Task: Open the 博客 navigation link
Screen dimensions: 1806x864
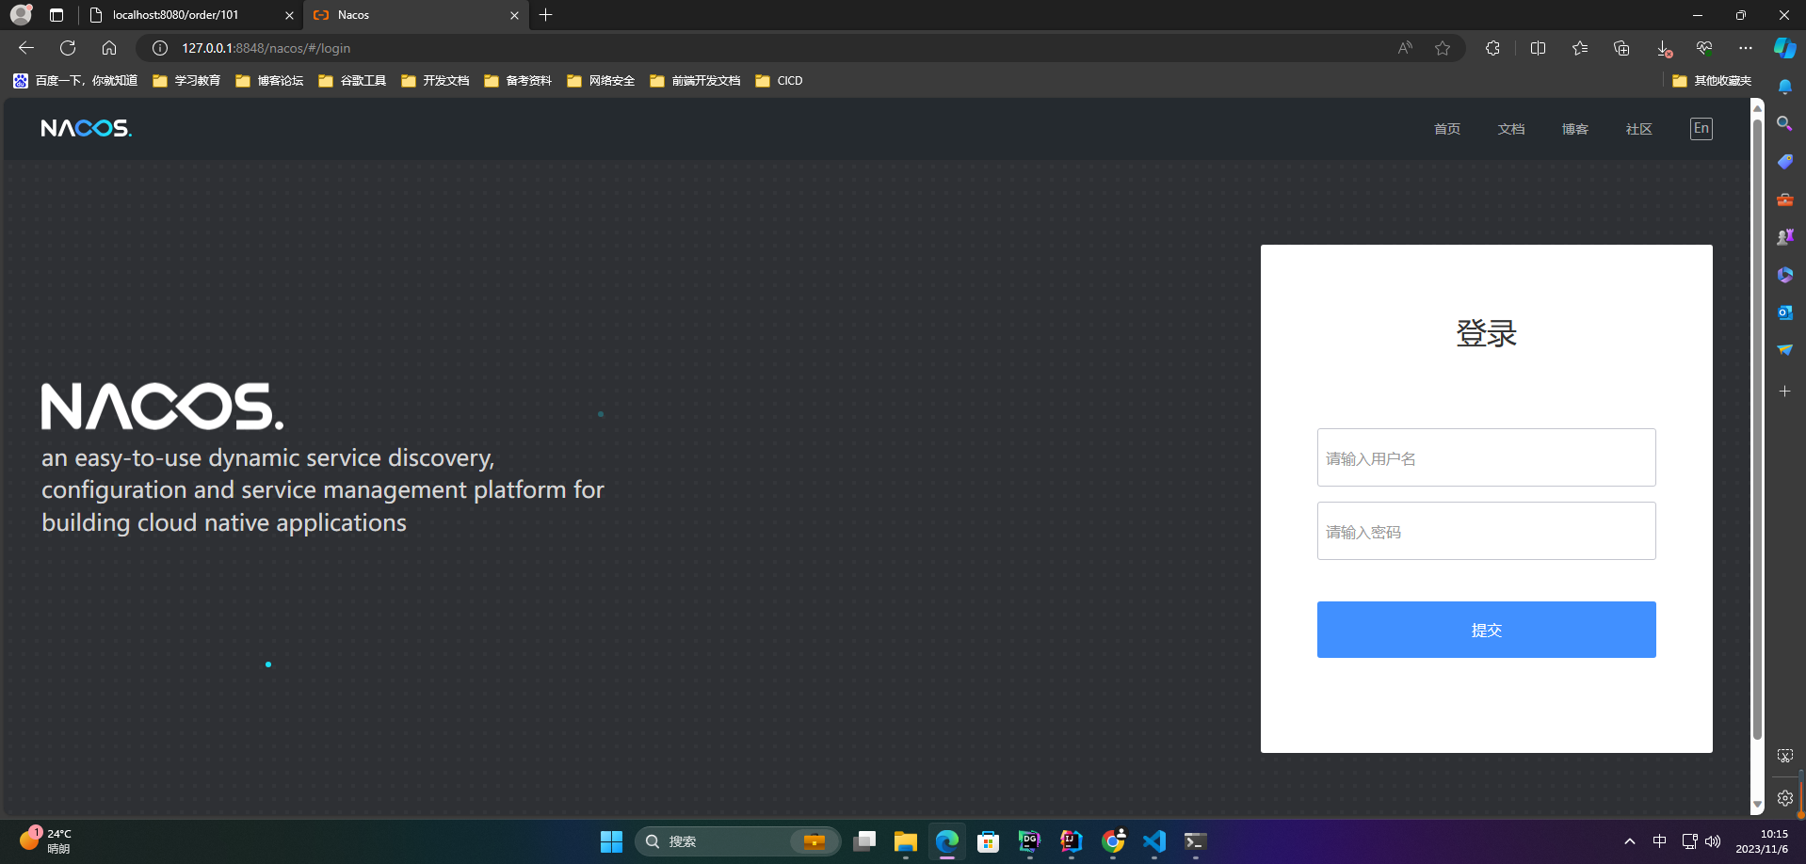Action: (x=1575, y=129)
